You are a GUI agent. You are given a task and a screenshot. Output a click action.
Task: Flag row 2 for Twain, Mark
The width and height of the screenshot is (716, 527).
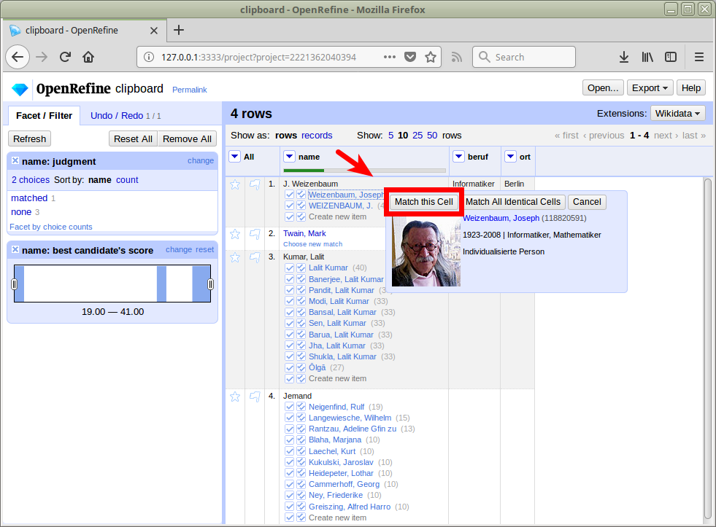[x=255, y=234]
